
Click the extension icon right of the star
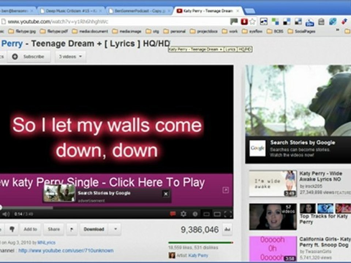[264, 22]
